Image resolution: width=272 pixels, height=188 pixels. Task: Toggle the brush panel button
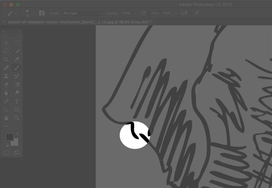pyautogui.click(x=42, y=13)
